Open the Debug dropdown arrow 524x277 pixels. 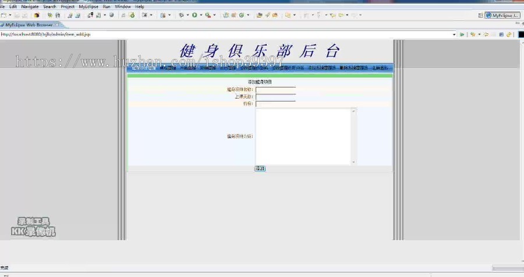pos(187,15)
